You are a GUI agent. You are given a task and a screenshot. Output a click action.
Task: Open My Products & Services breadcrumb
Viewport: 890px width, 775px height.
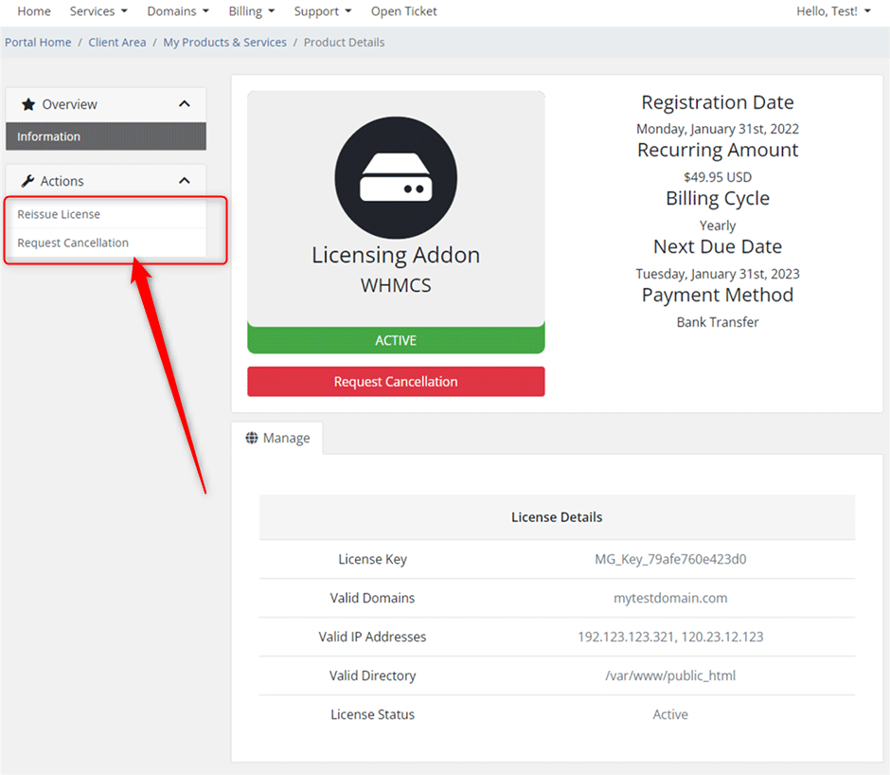click(224, 42)
